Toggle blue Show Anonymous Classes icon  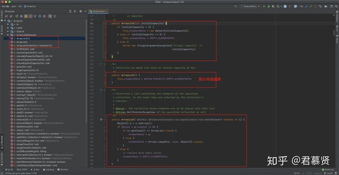pyautogui.click(x=40, y=16)
